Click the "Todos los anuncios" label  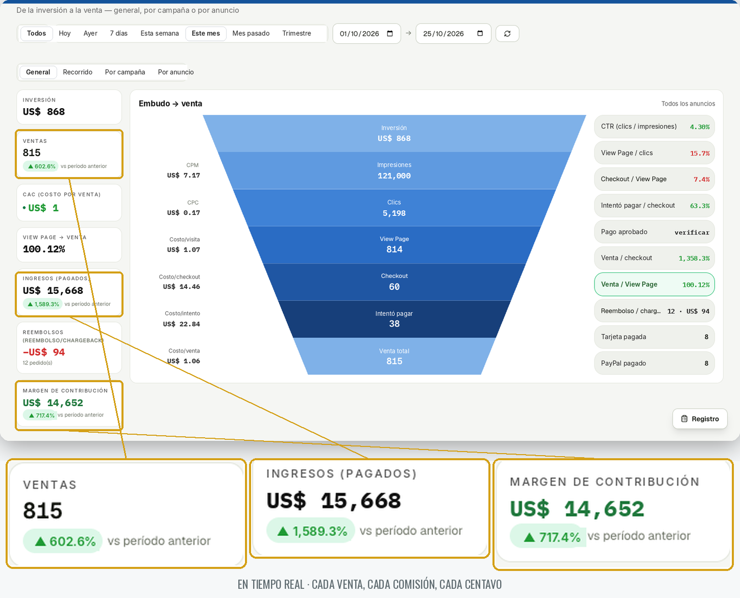(x=688, y=104)
